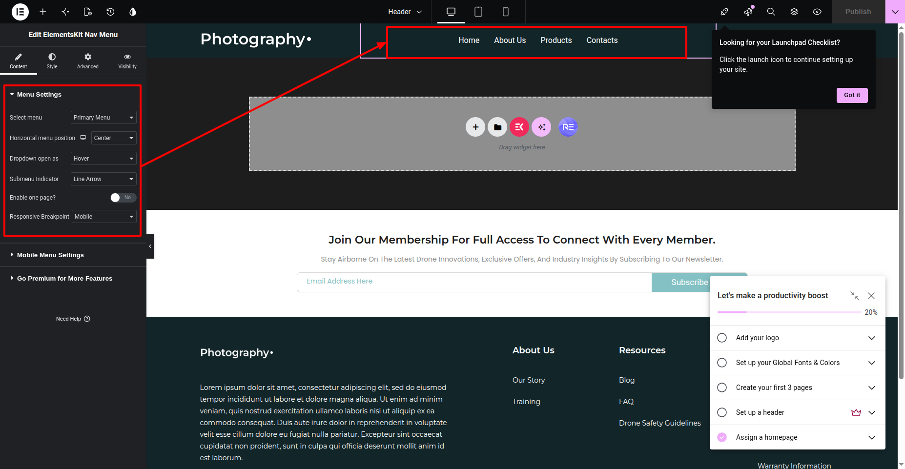Open the template library folder icon
The width and height of the screenshot is (905, 469).
(x=497, y=127)
